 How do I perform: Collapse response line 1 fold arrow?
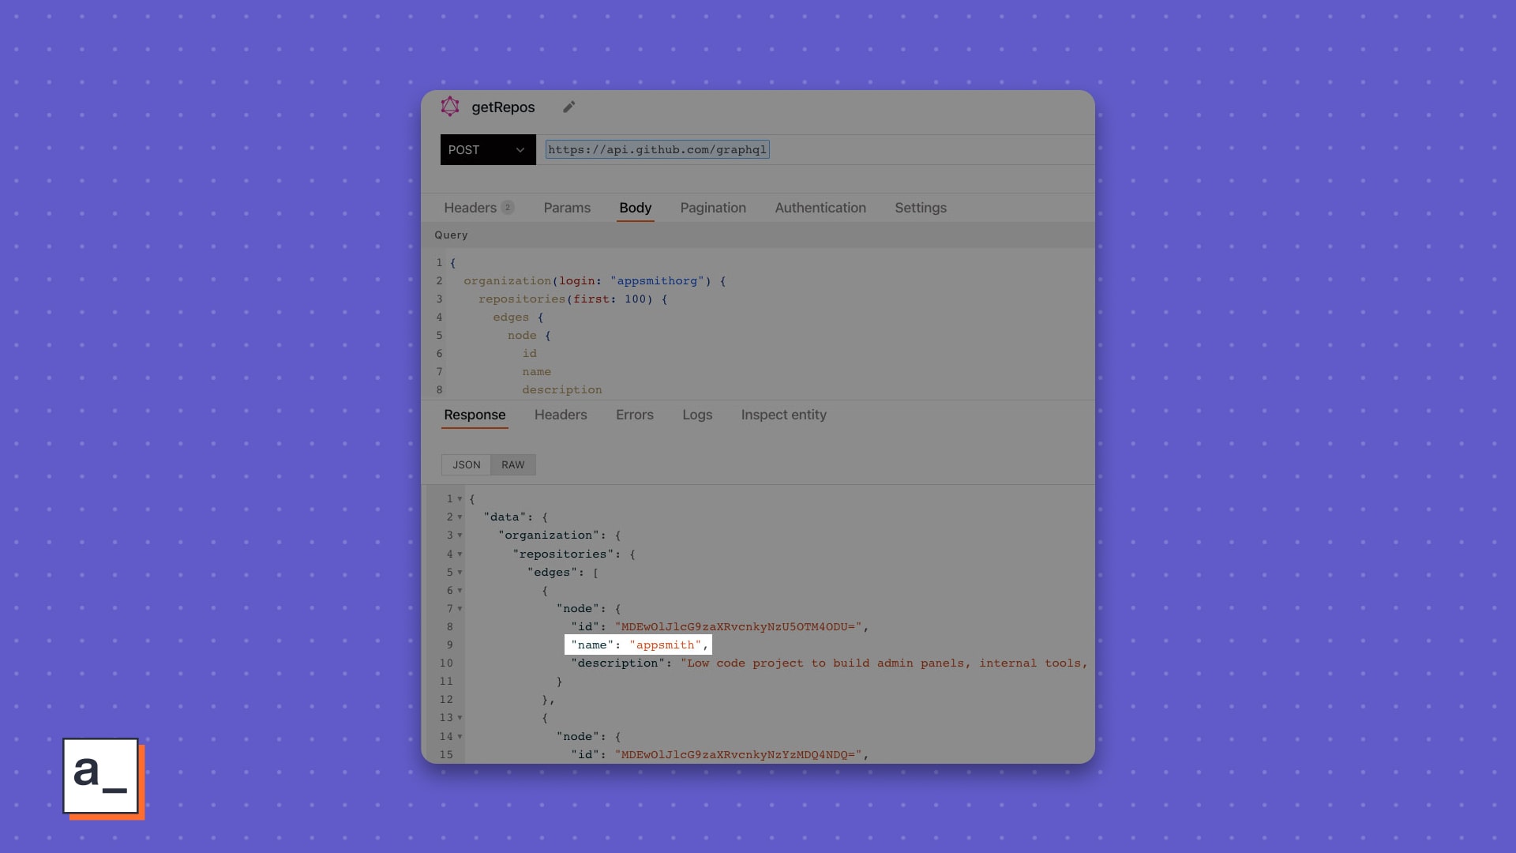[x=460, y=499]
